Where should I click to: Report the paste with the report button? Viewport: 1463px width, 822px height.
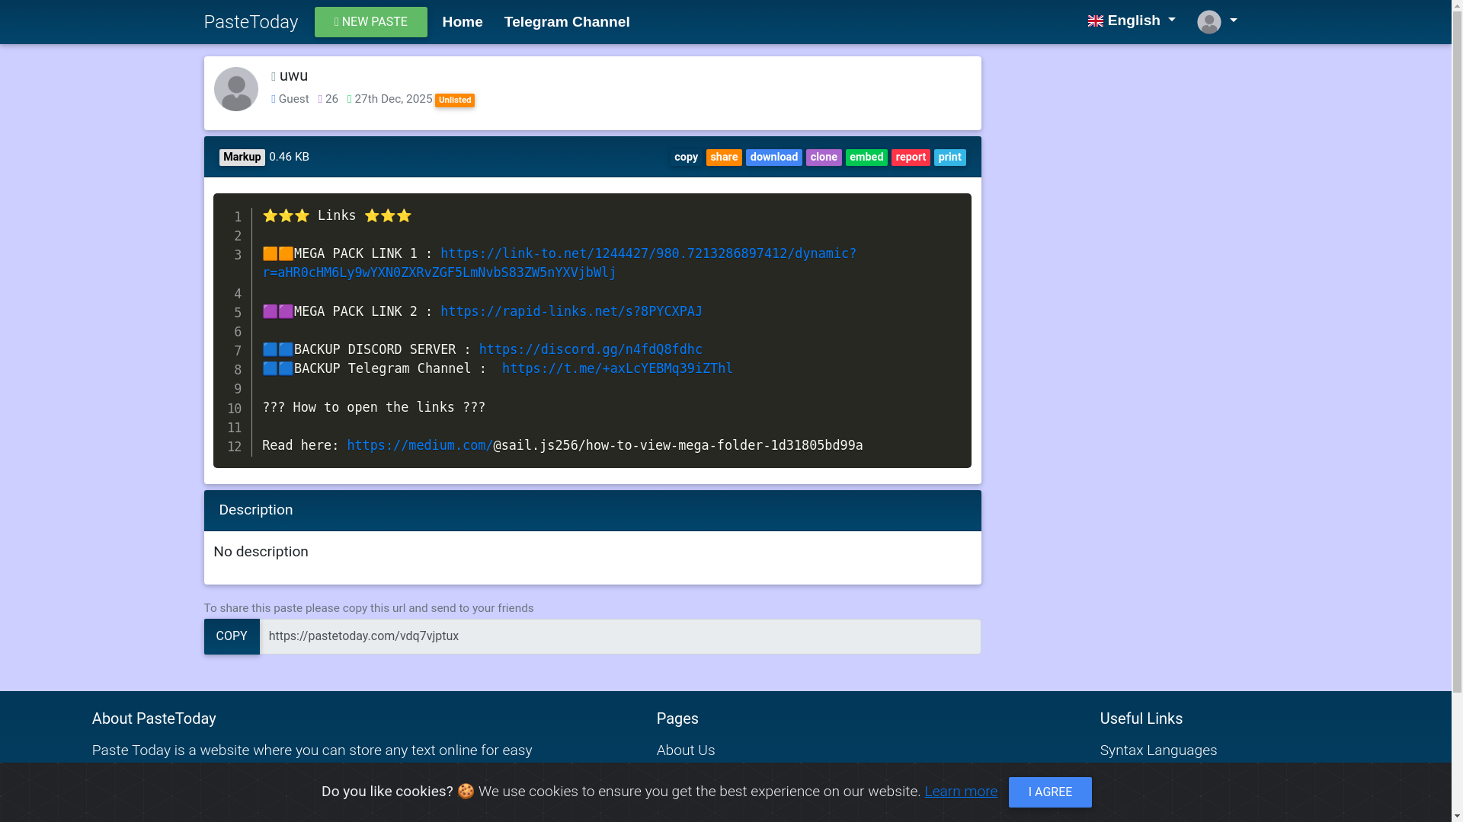pyautogui.click(x=911, y=157)
